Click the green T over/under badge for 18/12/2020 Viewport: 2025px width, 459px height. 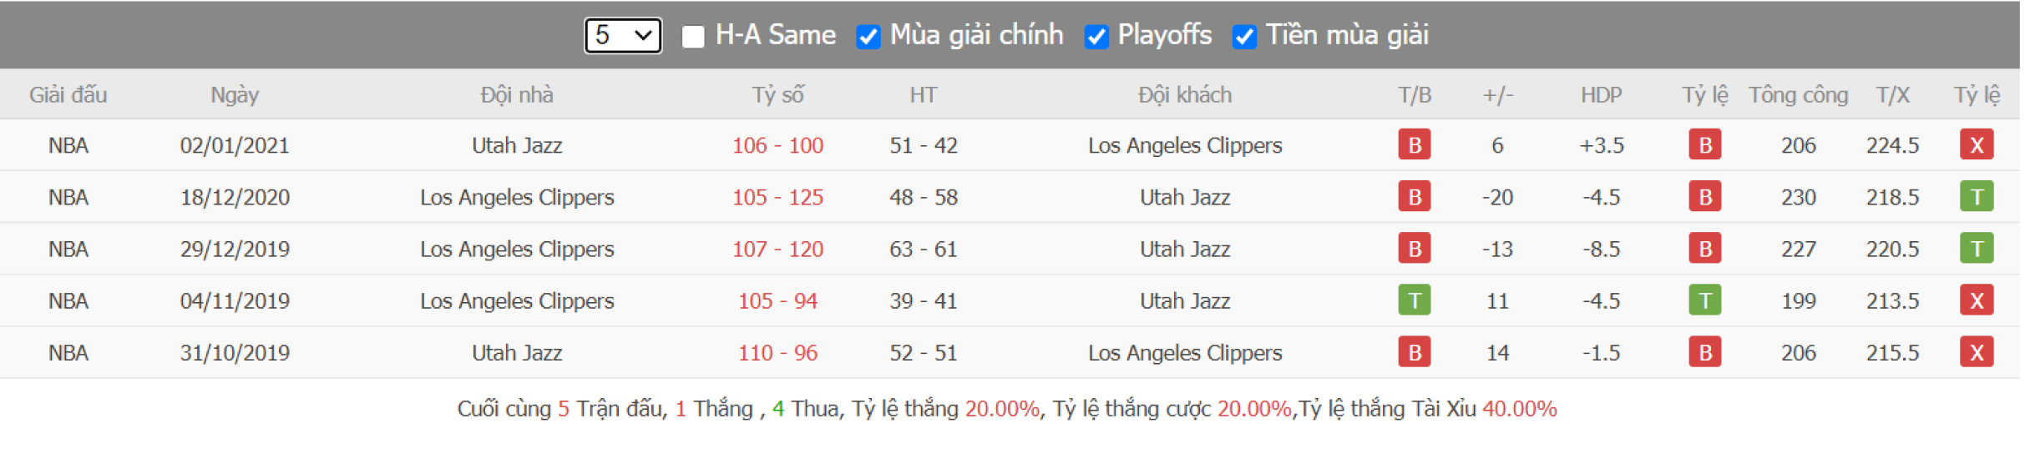point(1976,197)
